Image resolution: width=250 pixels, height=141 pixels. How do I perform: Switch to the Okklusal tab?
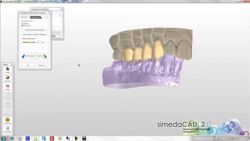pyautogui.click(x=24, y=17)
